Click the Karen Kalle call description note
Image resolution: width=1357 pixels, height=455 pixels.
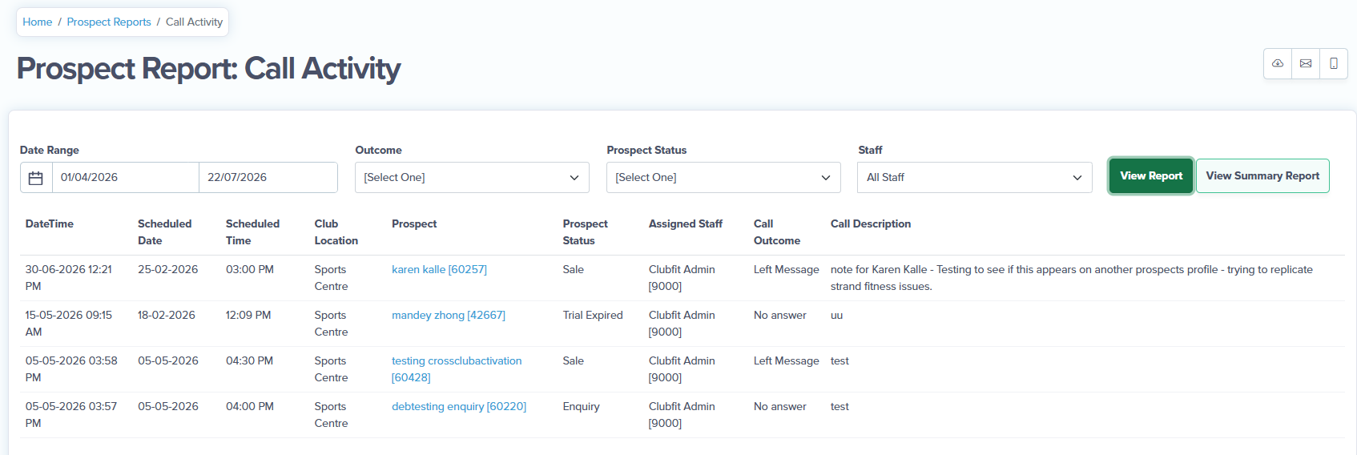(x=1072, y=278)
